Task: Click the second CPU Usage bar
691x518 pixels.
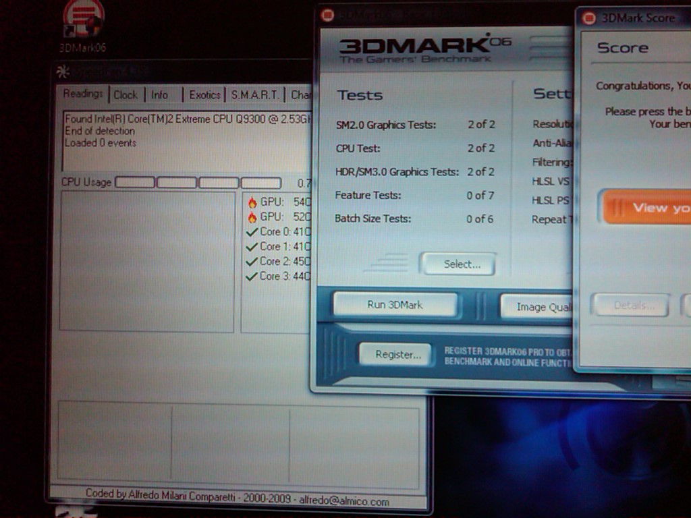Action: pos(177,182)
